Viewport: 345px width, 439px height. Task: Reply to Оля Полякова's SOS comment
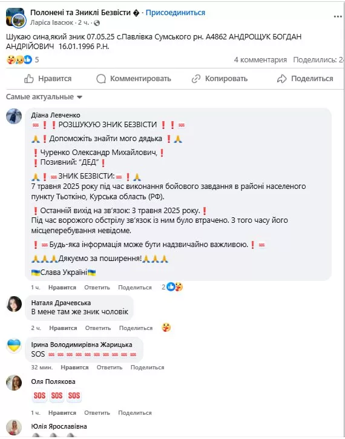(97, 413)
